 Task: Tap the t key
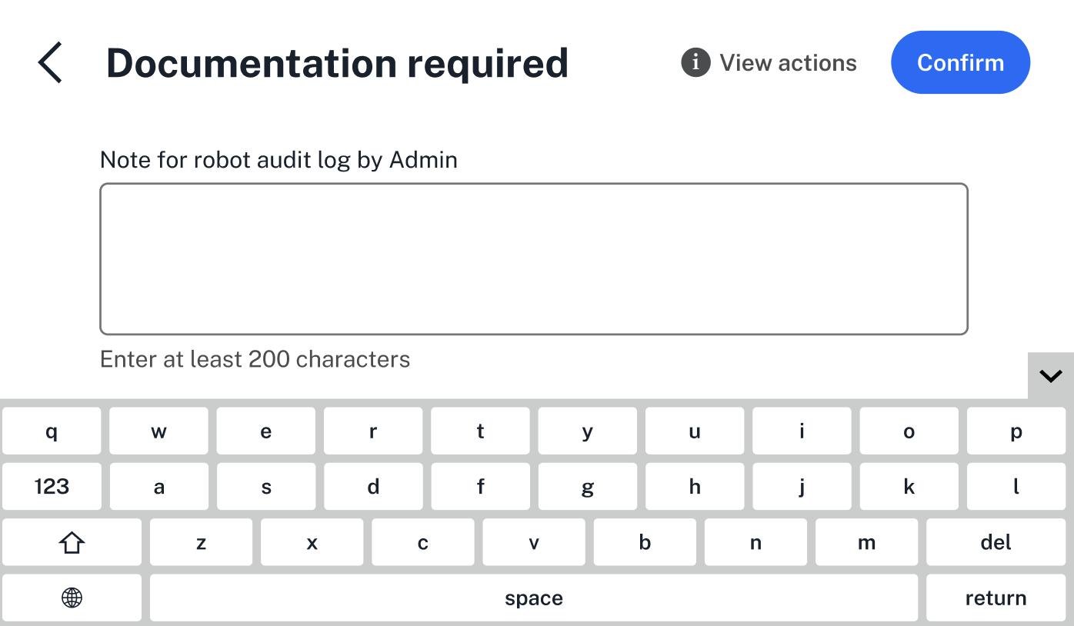pos(480,431)
